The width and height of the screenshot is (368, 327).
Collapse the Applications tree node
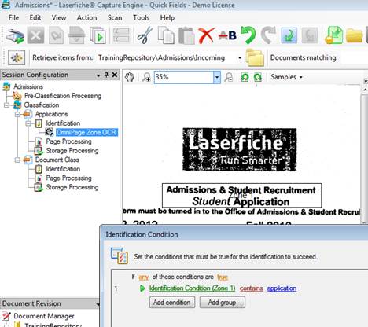(x=17, y=115)
